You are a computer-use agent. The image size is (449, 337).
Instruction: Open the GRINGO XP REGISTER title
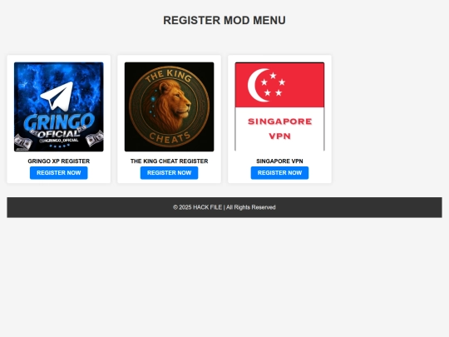[59, 161]
